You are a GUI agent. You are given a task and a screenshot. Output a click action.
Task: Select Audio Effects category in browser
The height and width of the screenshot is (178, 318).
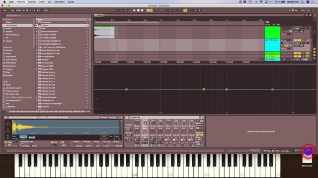coord(11,60)
